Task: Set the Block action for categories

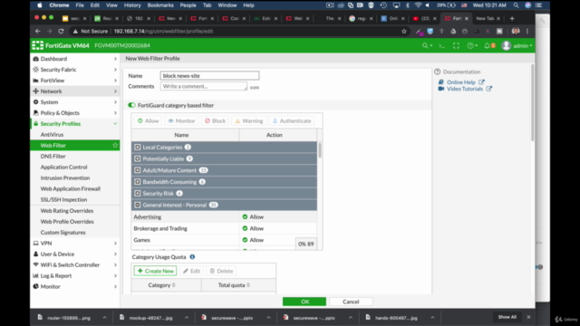Action: click(216, 120)
